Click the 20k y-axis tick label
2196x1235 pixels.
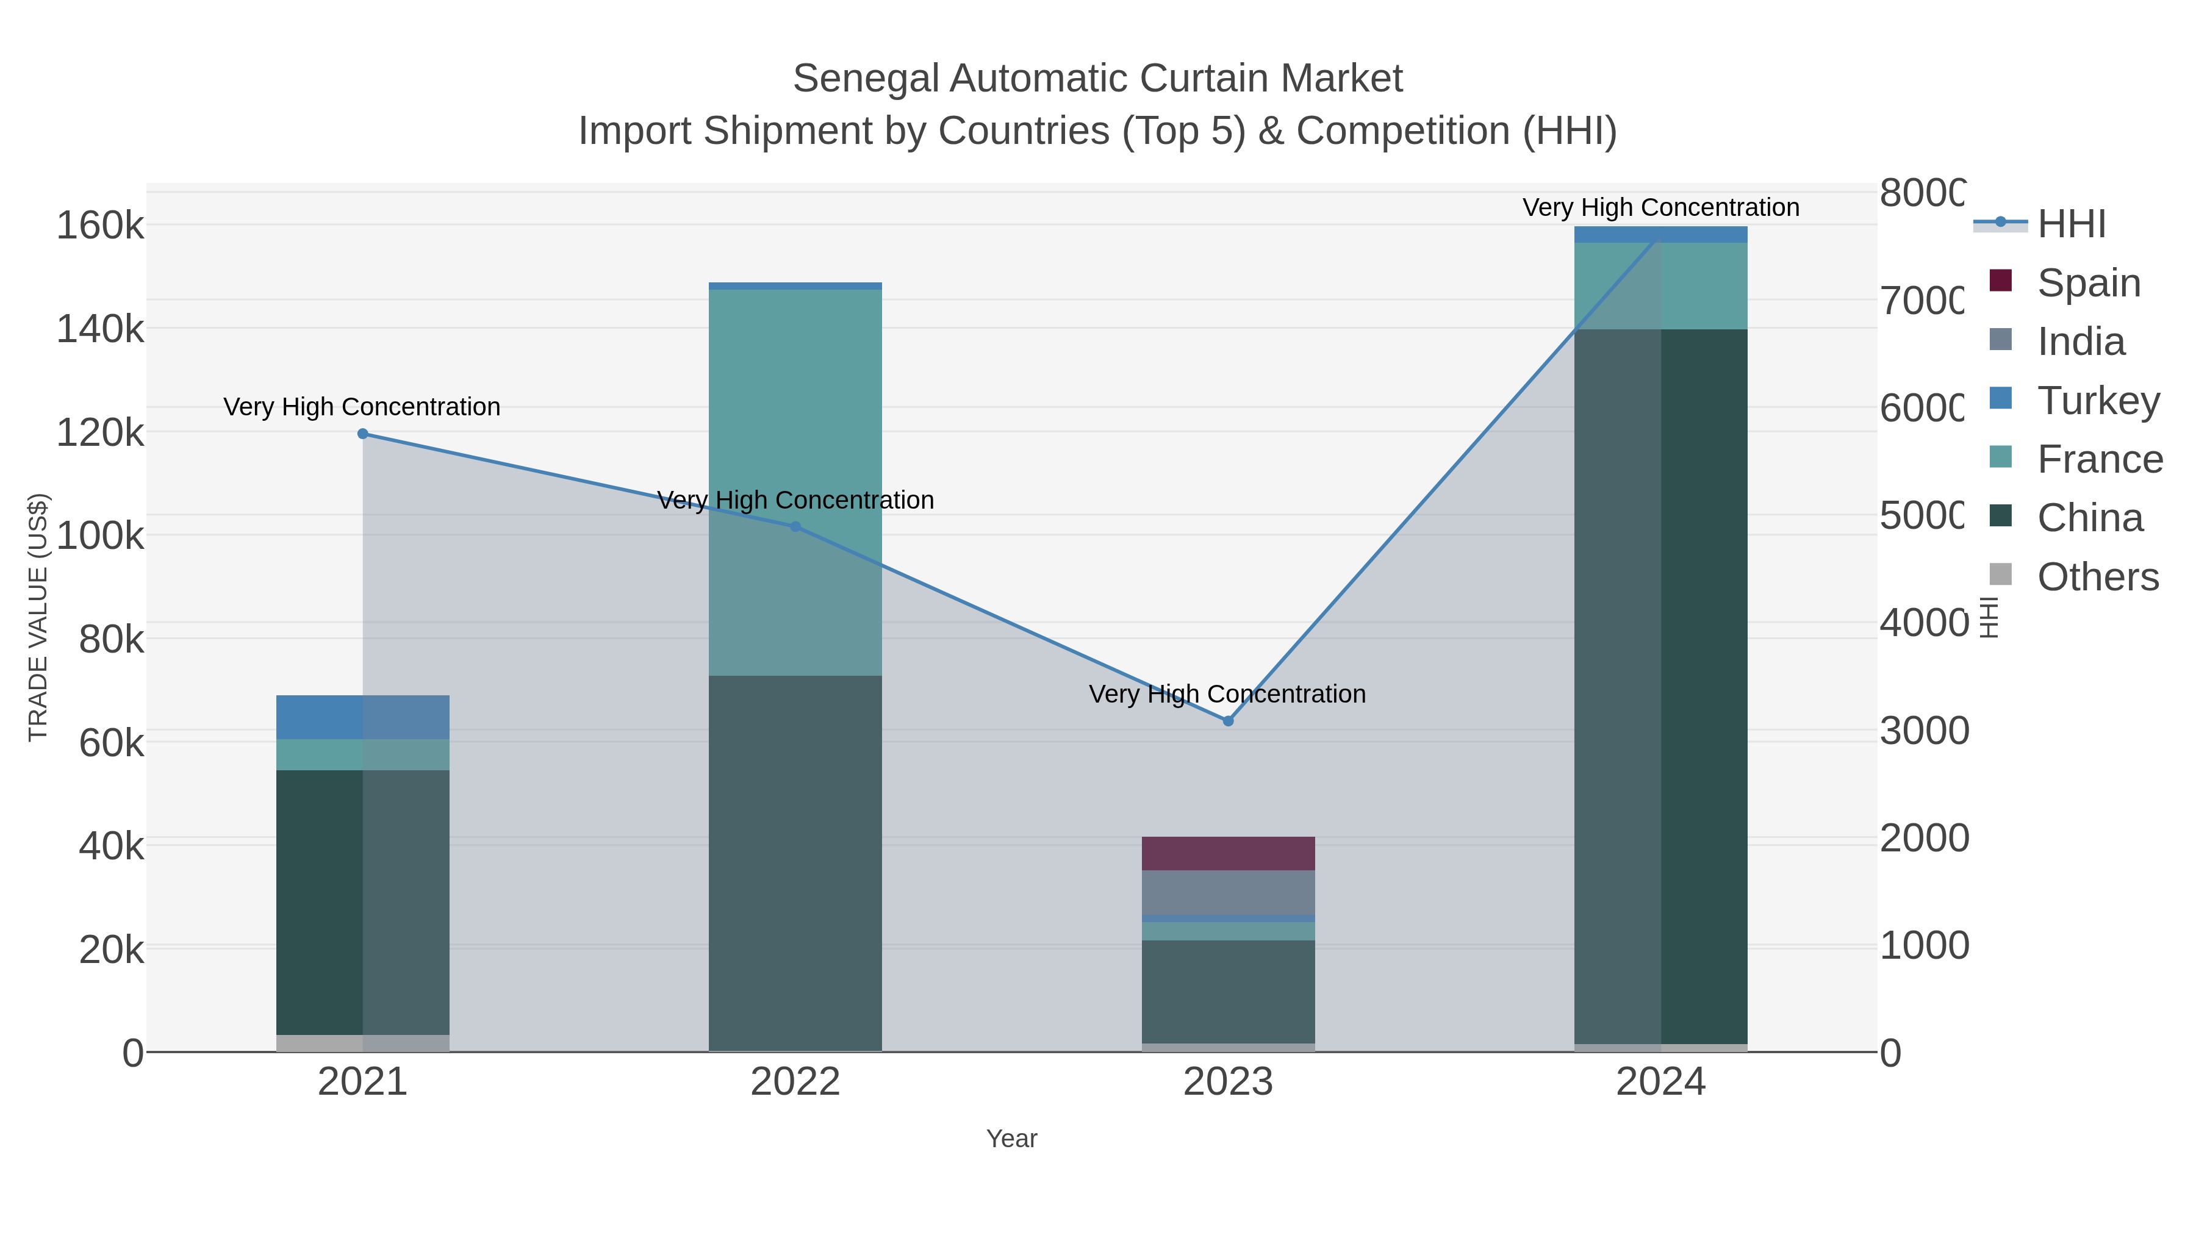(x=112, y=950)
